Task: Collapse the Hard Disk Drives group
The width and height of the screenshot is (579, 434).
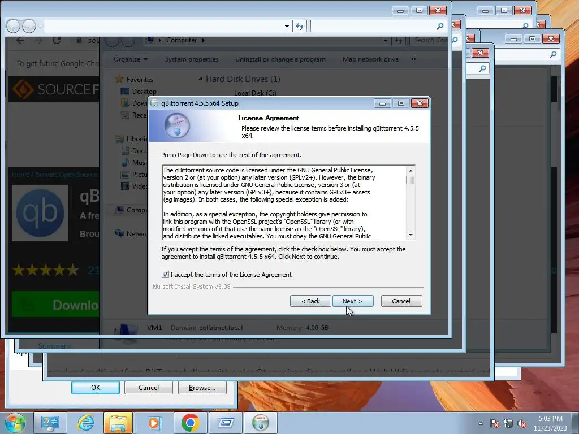Action: (200, 79)
